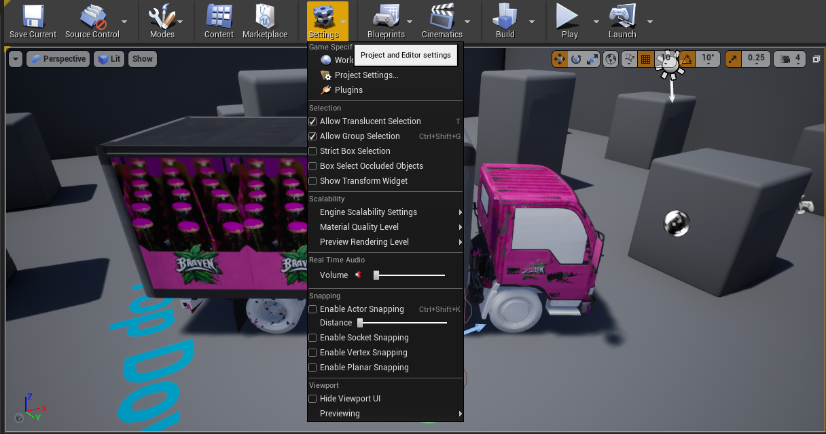The image size is (826, 434).
Task: Open the dropdown arrow beside Cinematics
Action: click(x=468, y=20)
